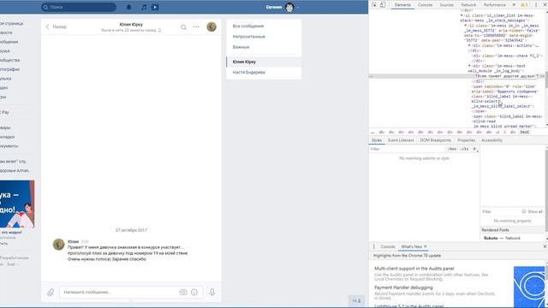Open the emoji smiley picker
The height and width of the screenshot is (308, 548).
(x=194, y=293)
